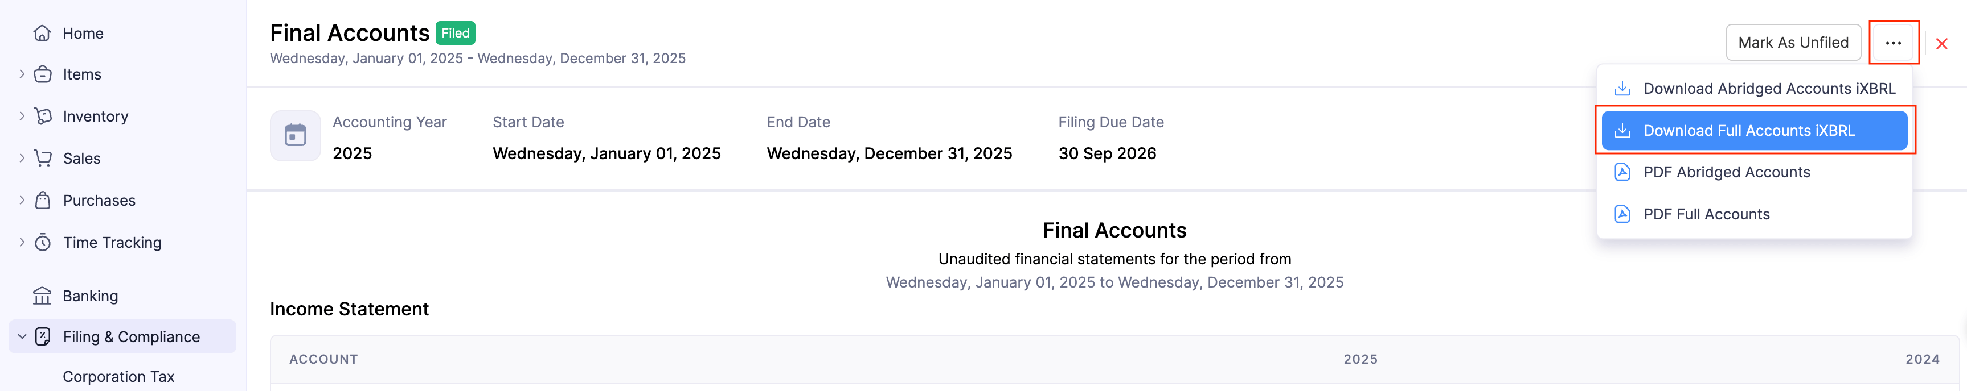
Task: Open Purchases using its bag icon
Action: coord(43,199)
